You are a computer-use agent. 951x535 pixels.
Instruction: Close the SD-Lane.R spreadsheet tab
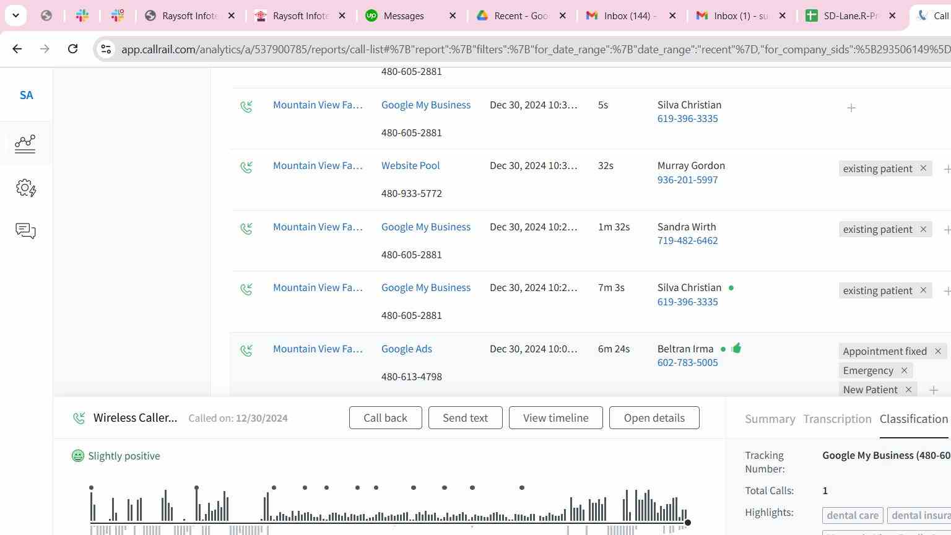892,16
